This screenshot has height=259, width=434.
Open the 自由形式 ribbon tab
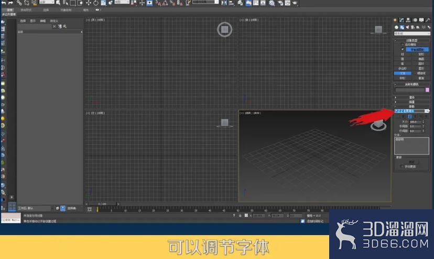[x=26, y=10]
